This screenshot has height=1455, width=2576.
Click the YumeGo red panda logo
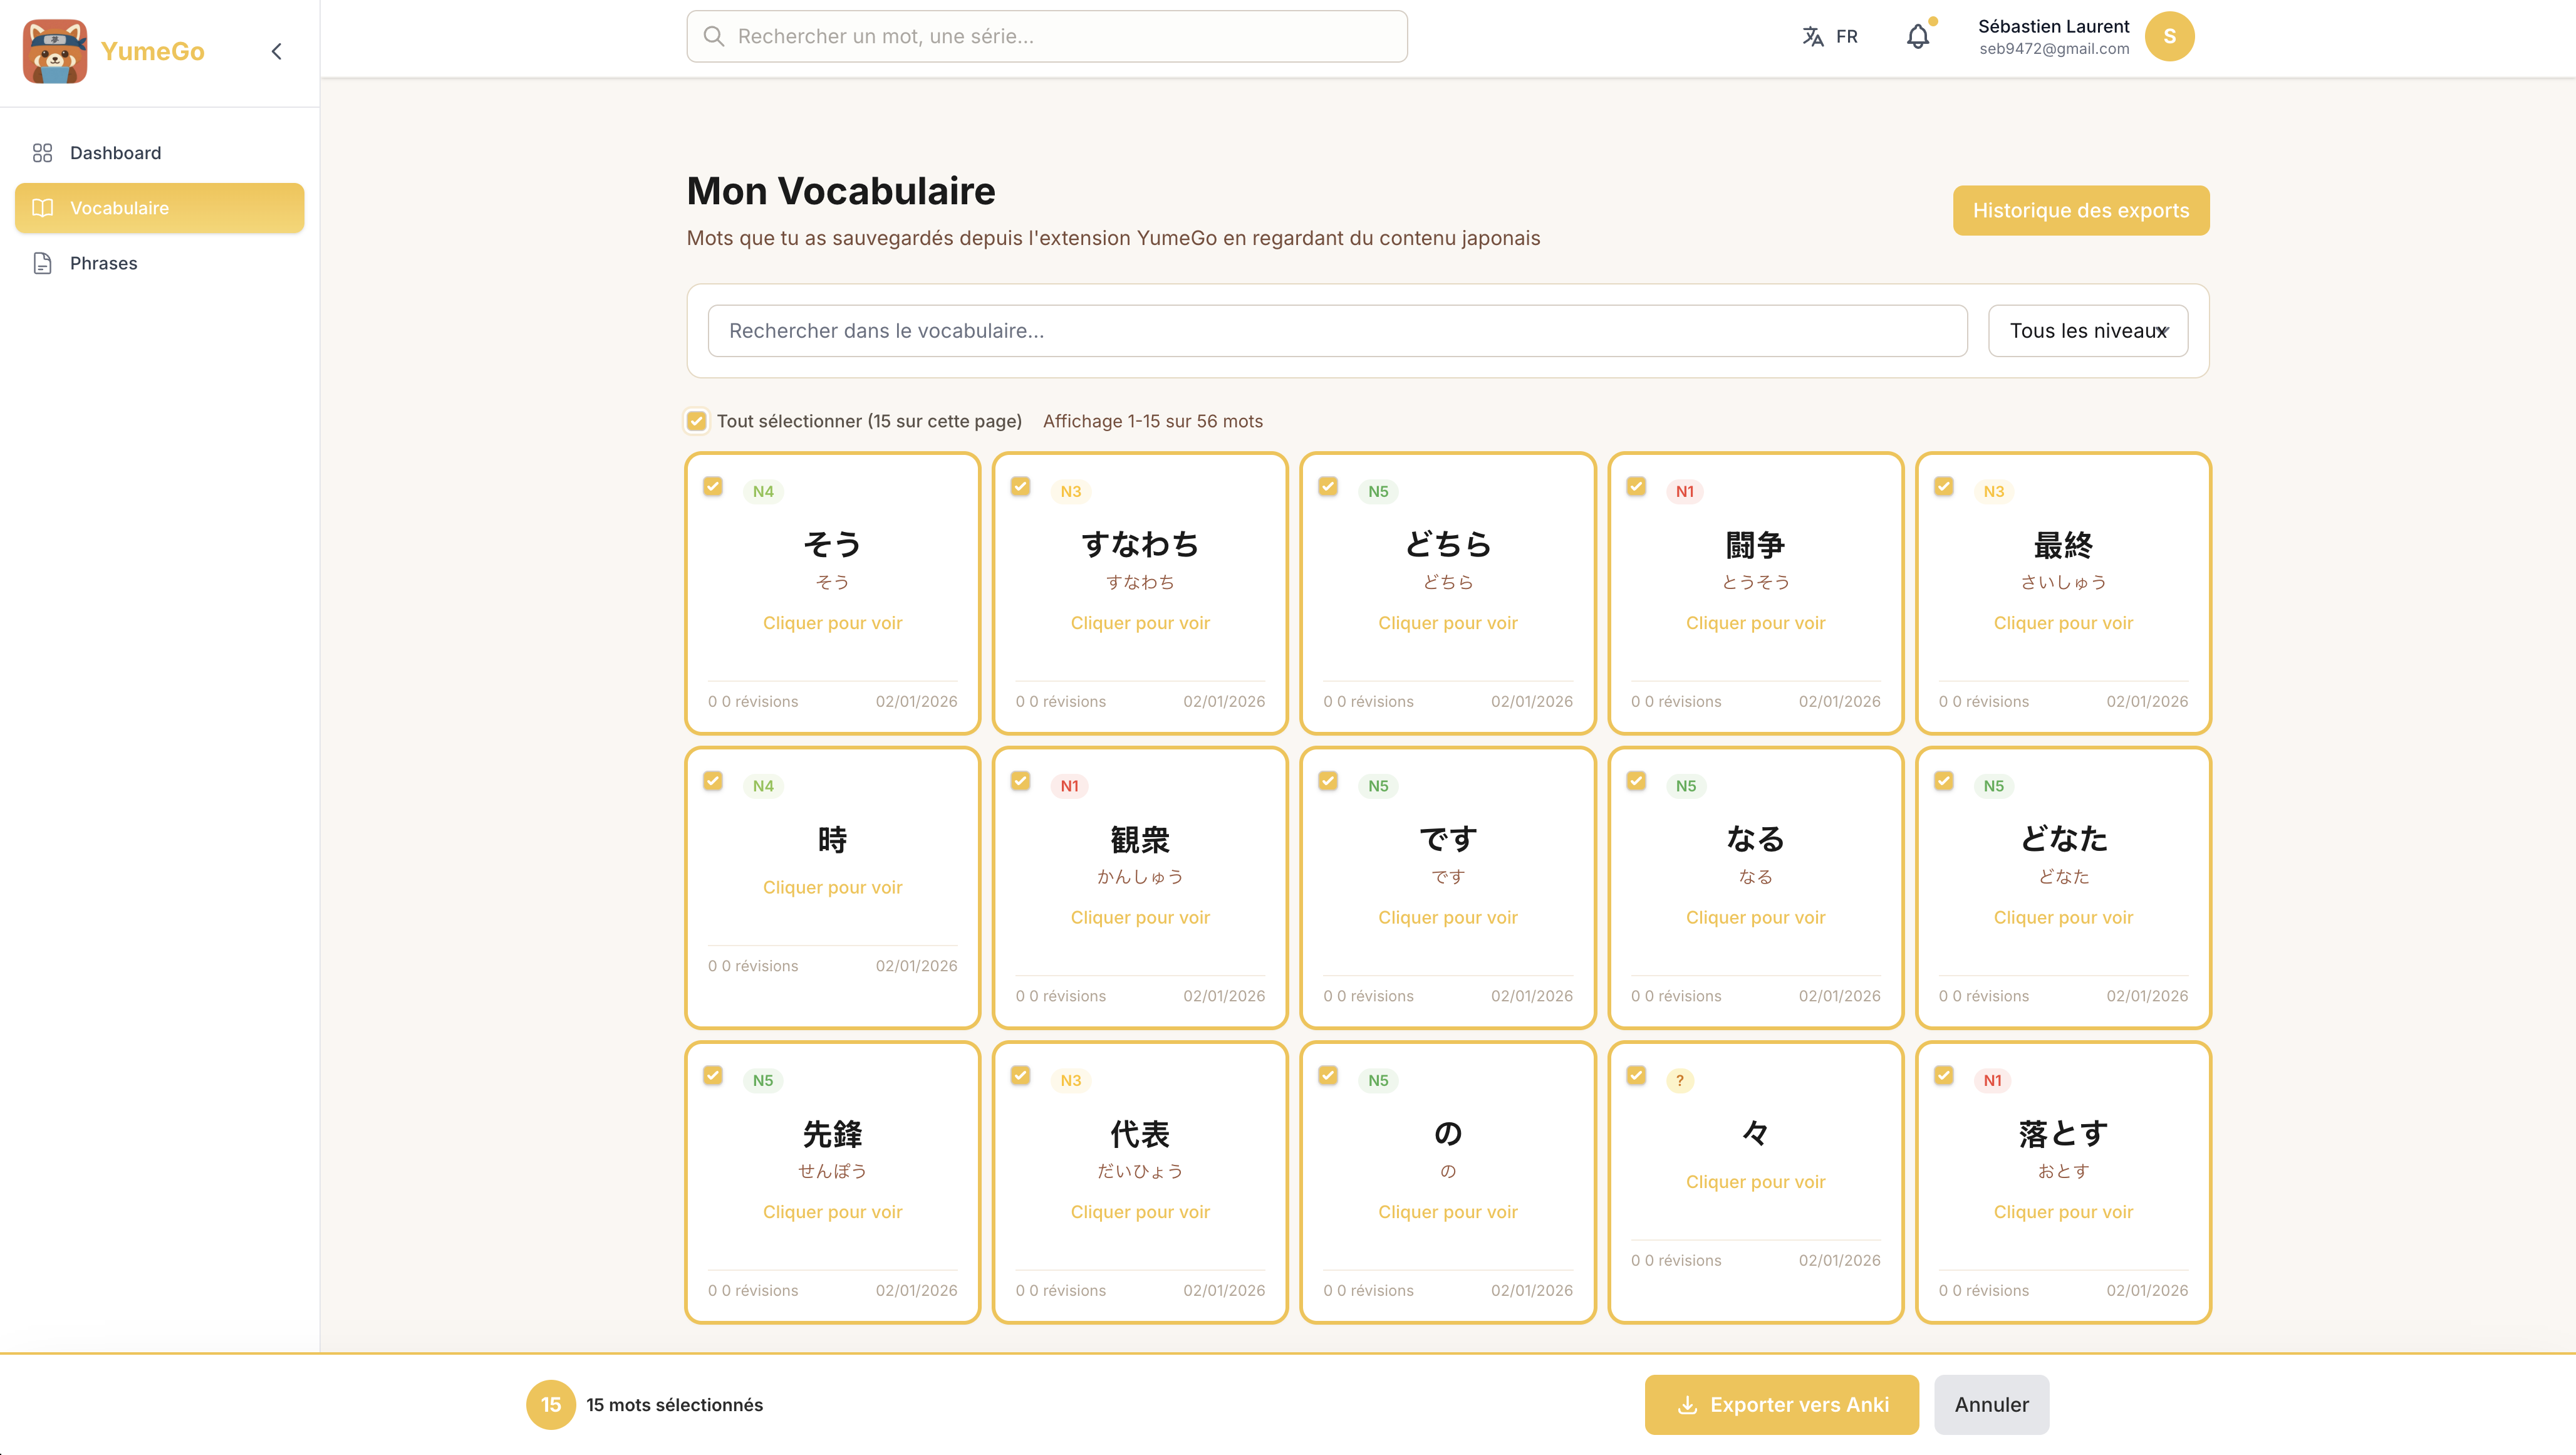point(55,51)
